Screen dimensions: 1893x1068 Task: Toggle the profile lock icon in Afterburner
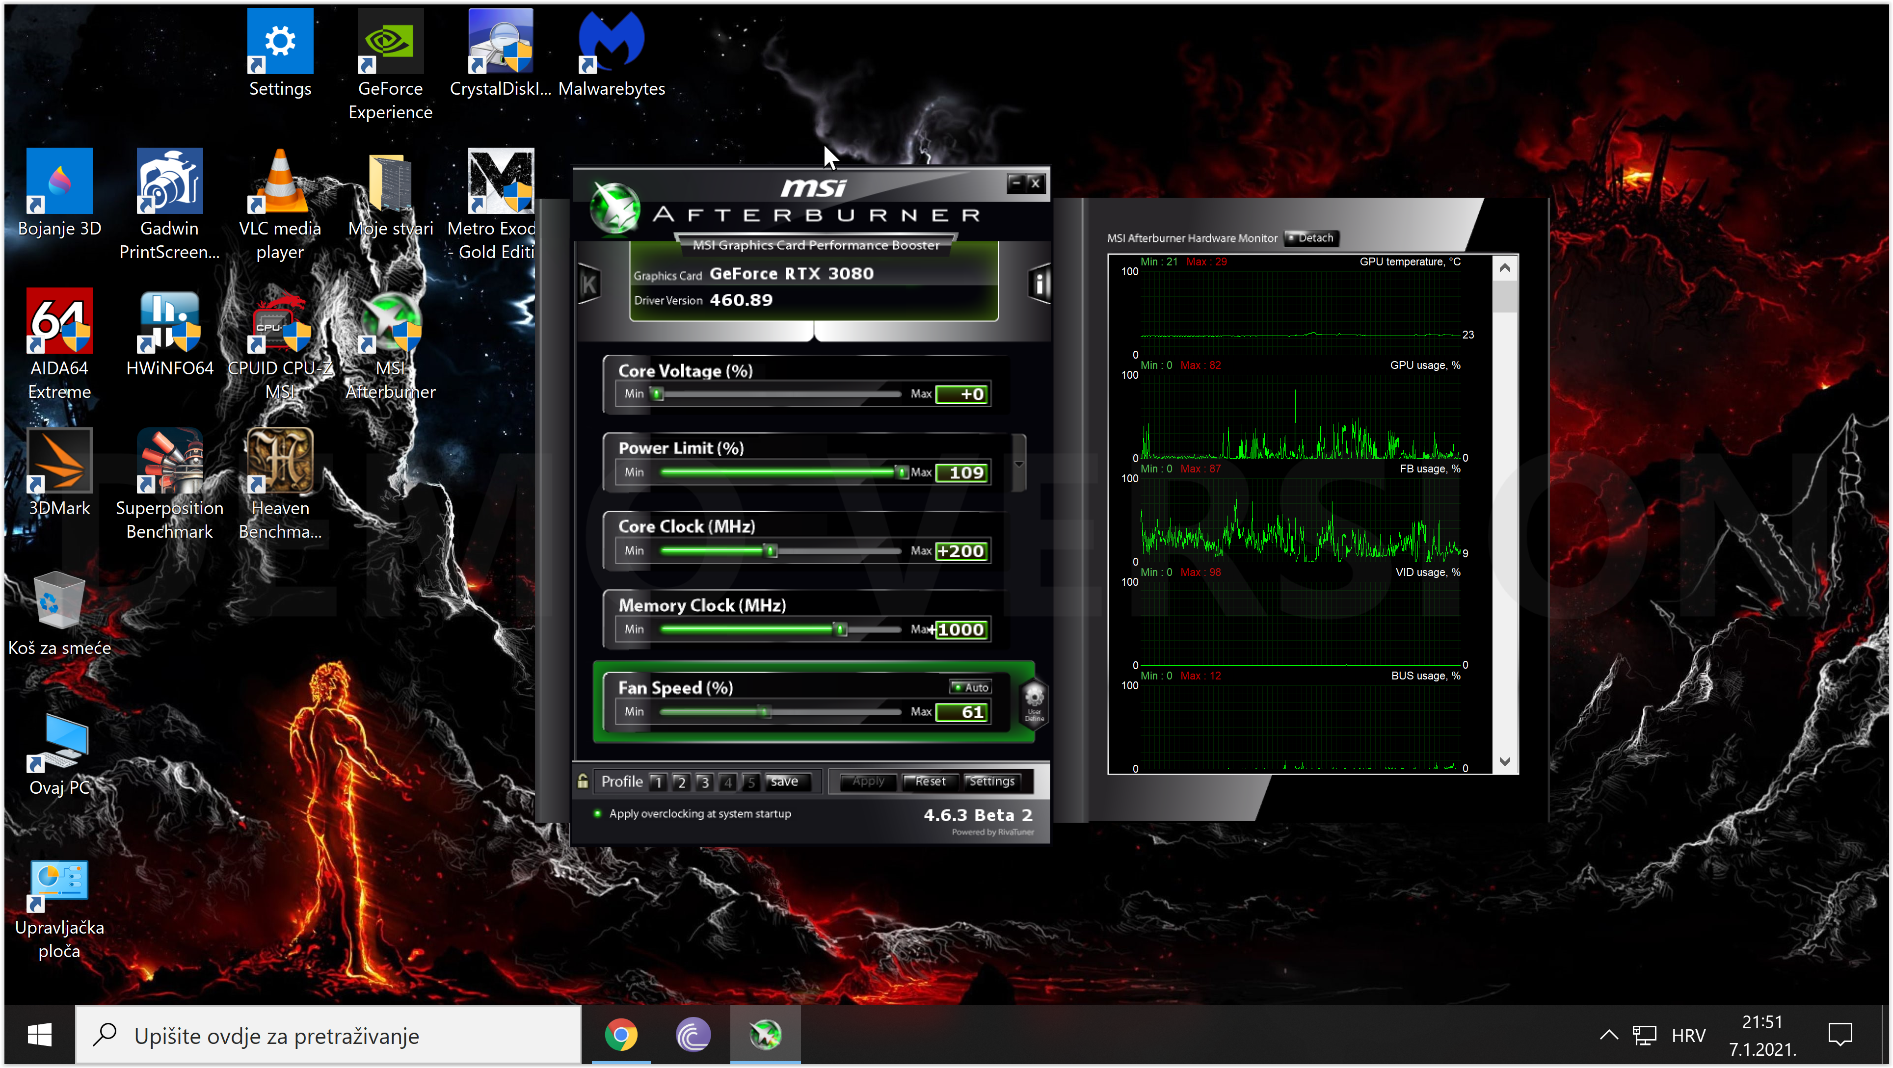click(x=583, y=781)
